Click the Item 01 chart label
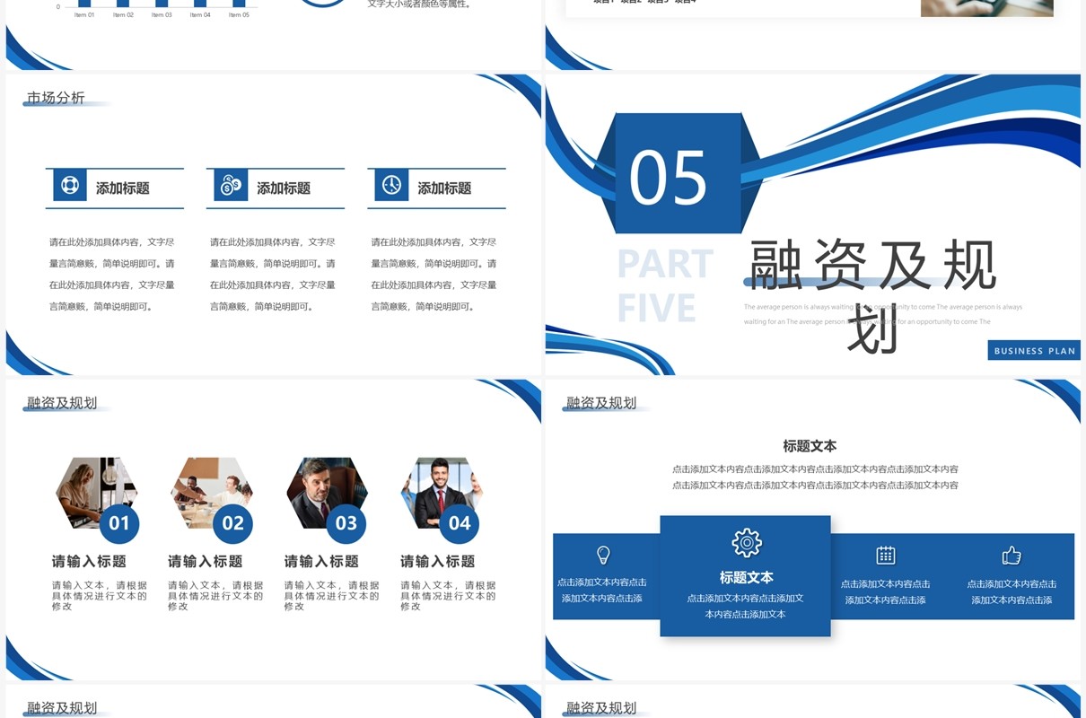The image size is (1086, 718). click(84, 15)
